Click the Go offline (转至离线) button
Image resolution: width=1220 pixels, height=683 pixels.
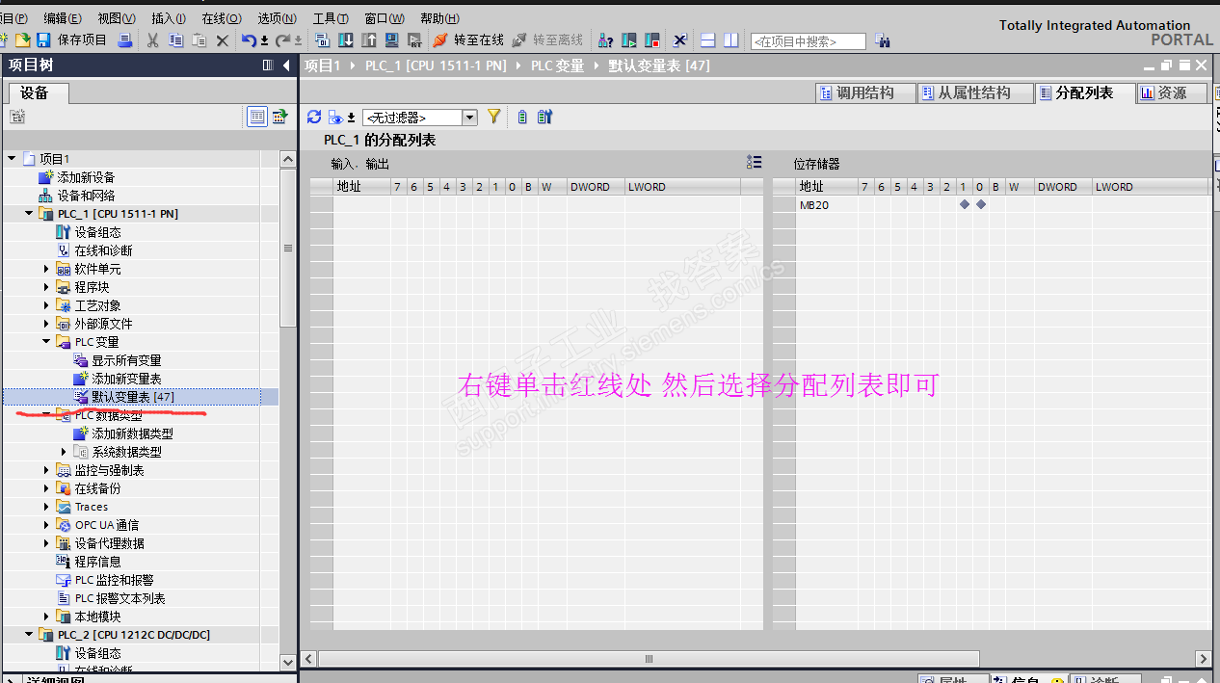click(x=547, y=40)
